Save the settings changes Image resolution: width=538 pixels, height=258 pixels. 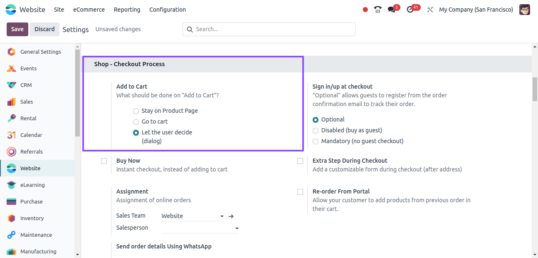click(17, 29)
